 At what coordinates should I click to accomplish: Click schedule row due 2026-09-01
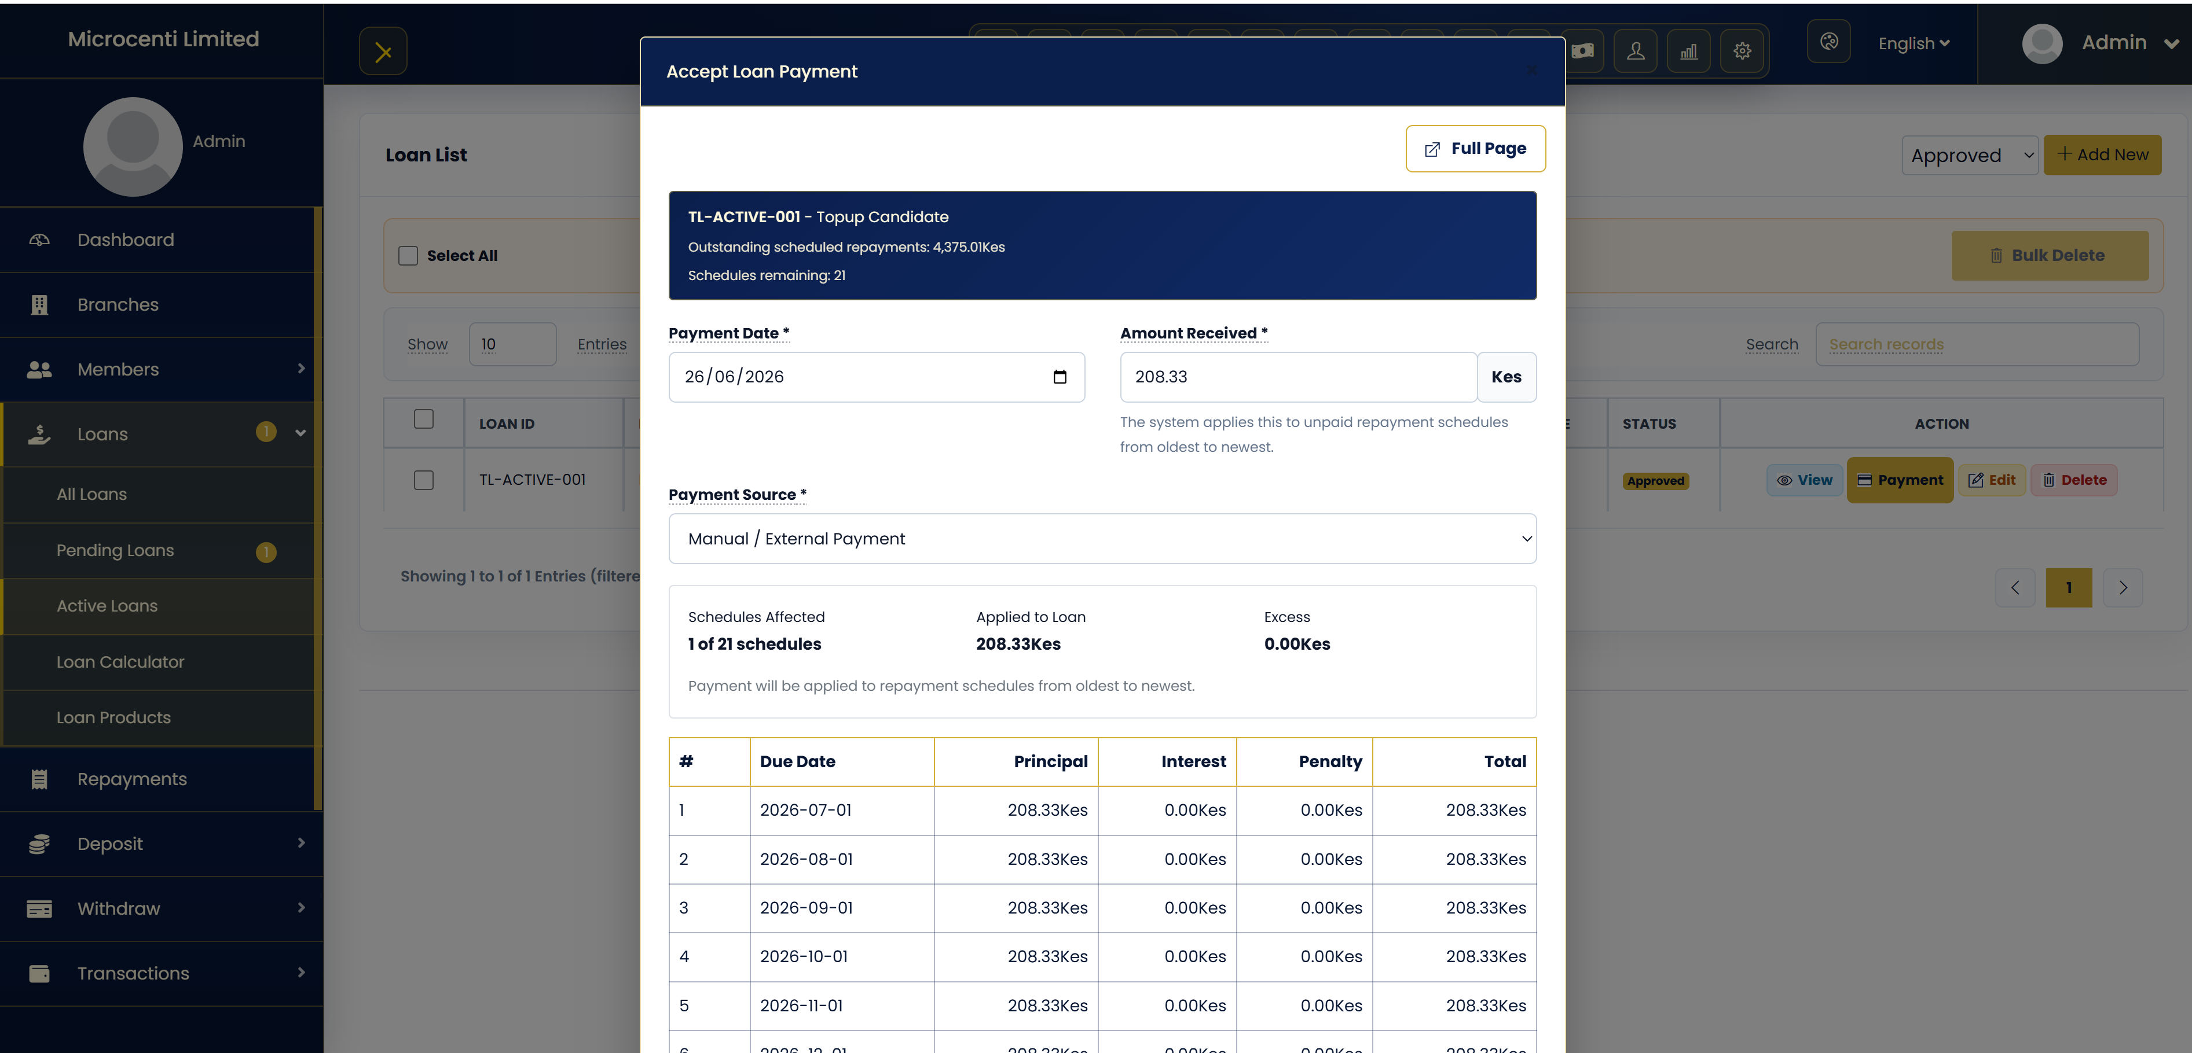(x=1102, y=908)
